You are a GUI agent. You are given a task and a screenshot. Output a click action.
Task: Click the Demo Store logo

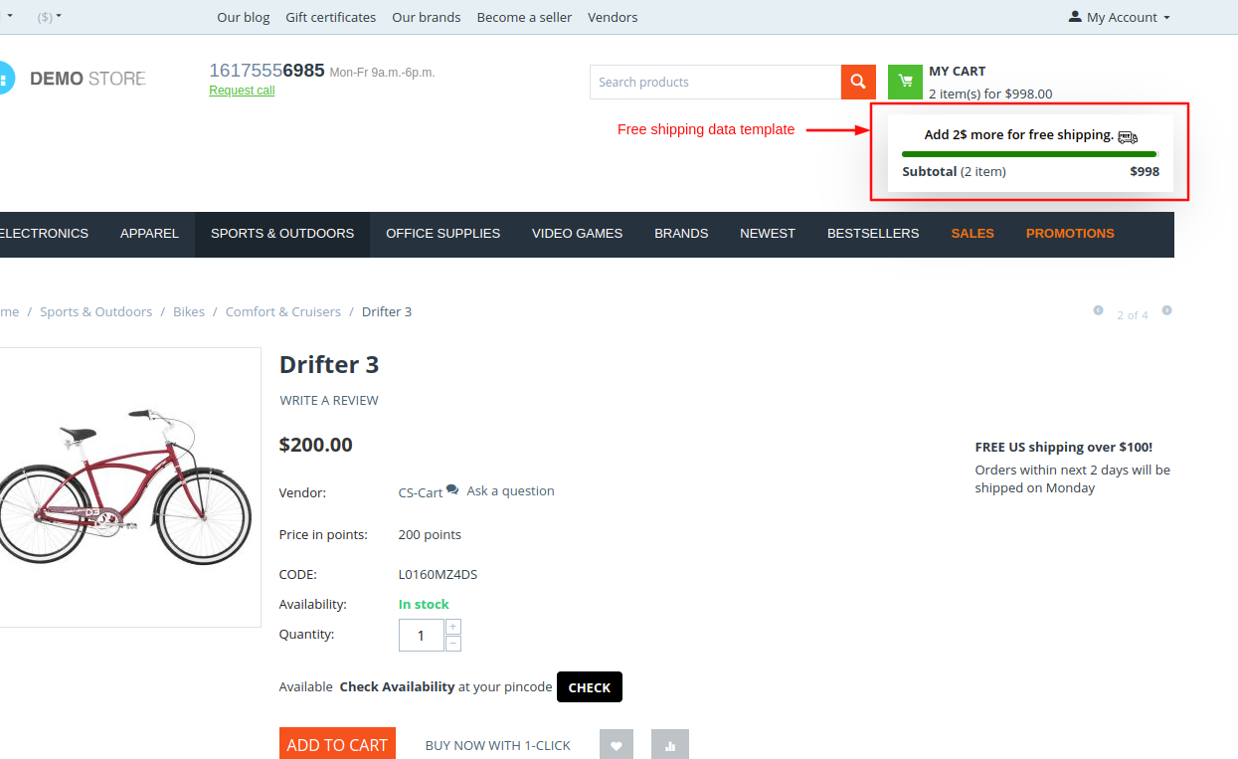coord(74,79)
